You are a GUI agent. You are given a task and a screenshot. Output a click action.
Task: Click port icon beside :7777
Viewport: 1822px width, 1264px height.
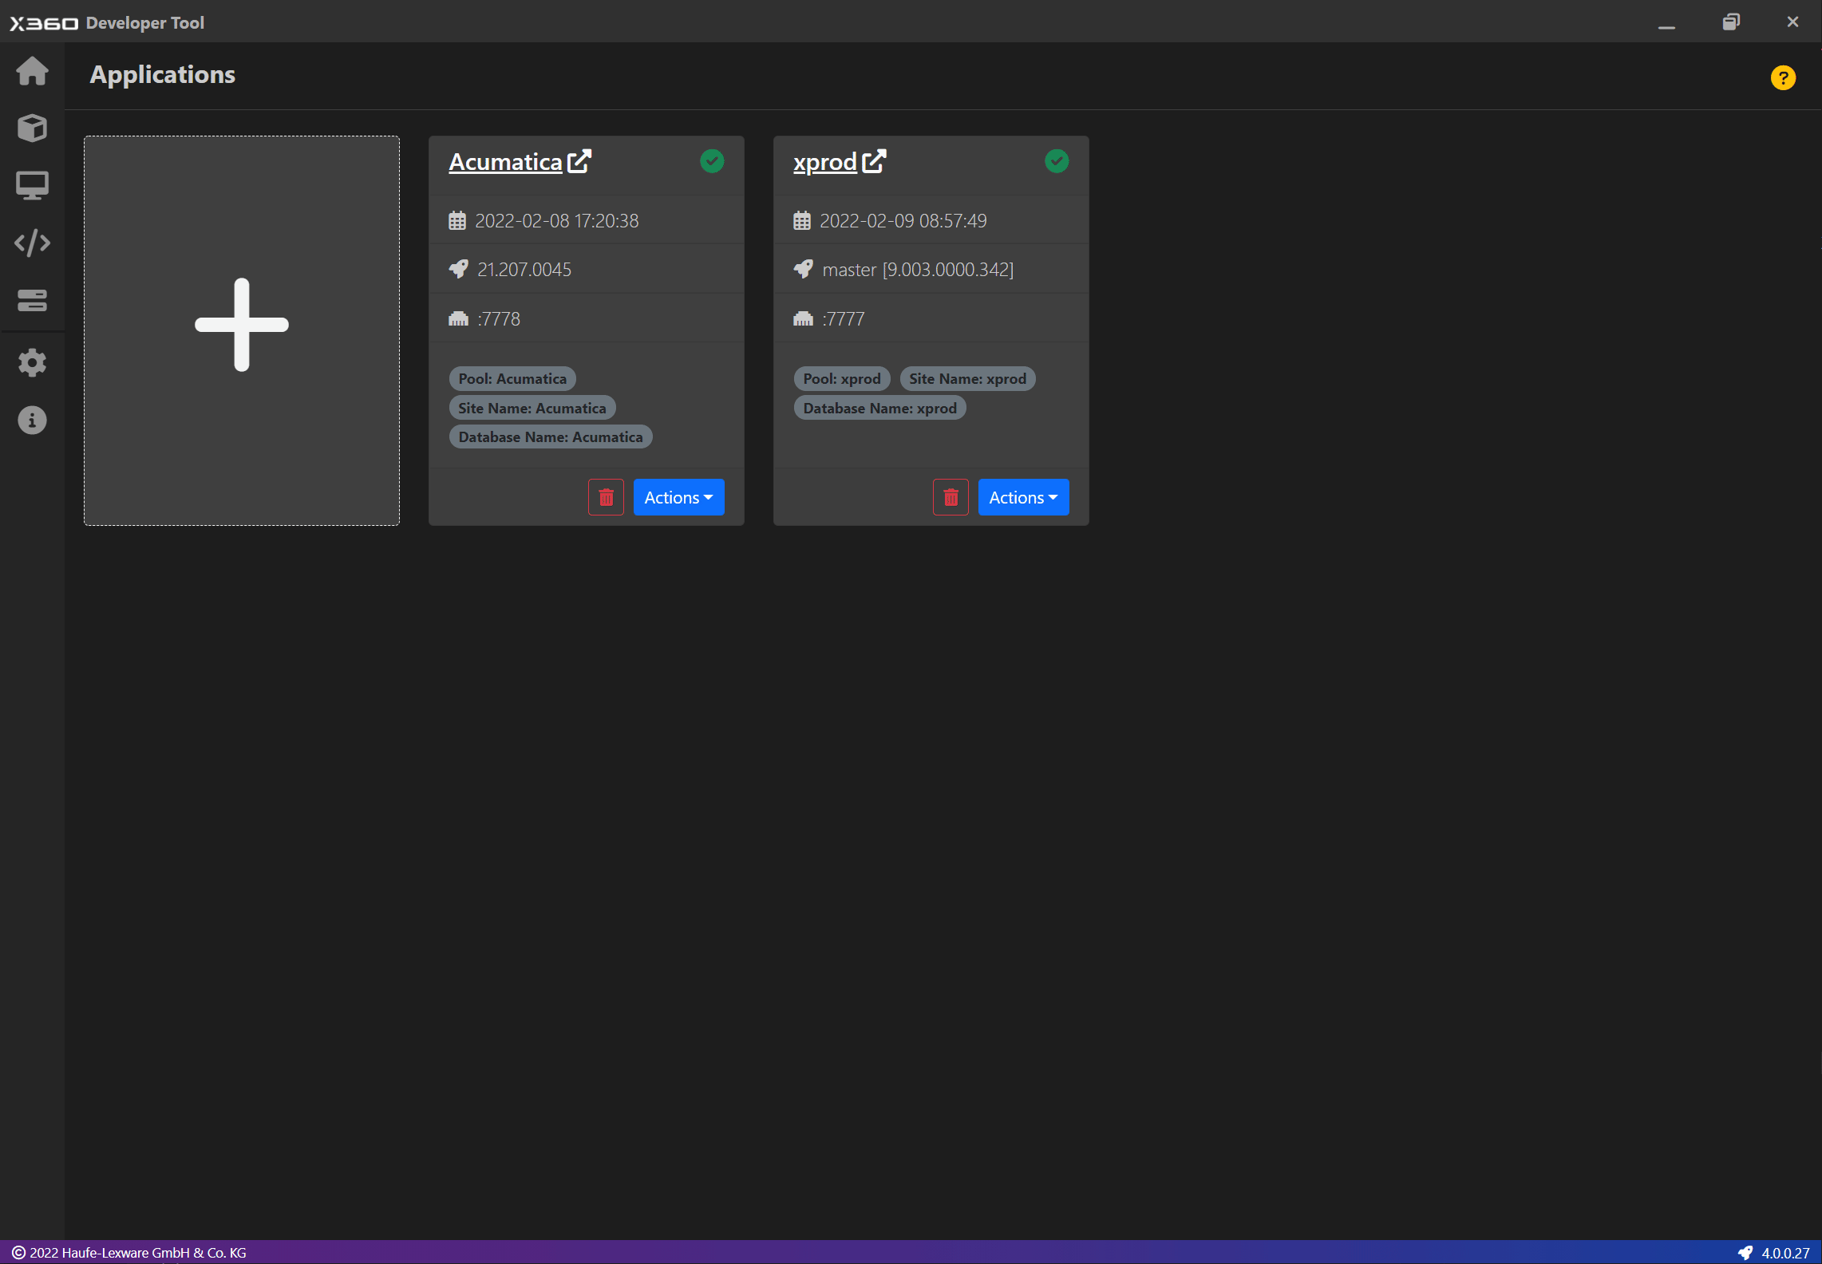[803, 318]
